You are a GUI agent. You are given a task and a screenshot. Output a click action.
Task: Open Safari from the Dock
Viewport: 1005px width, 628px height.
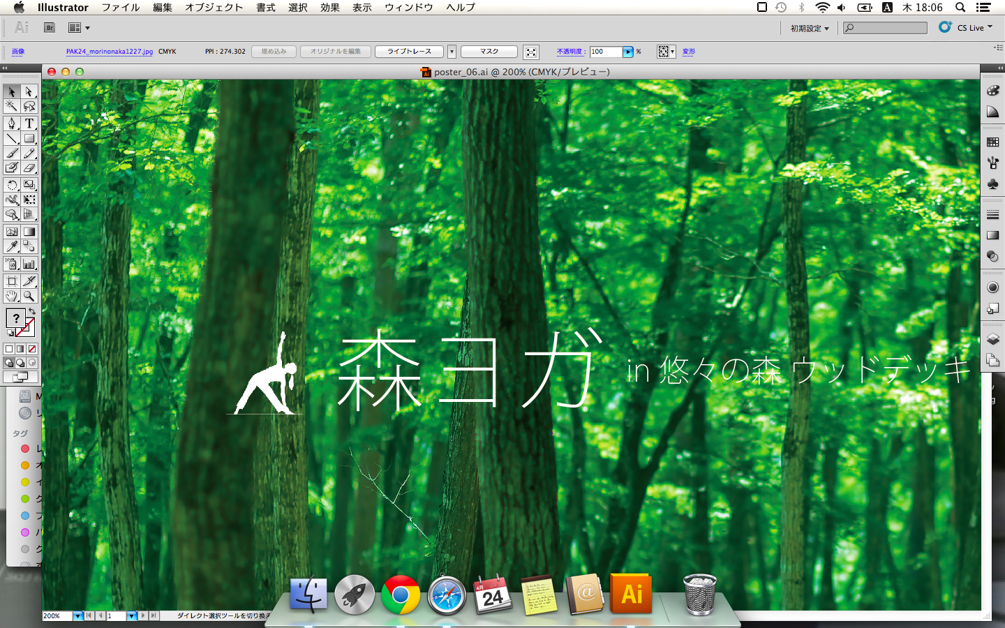[x=447, y=595]
